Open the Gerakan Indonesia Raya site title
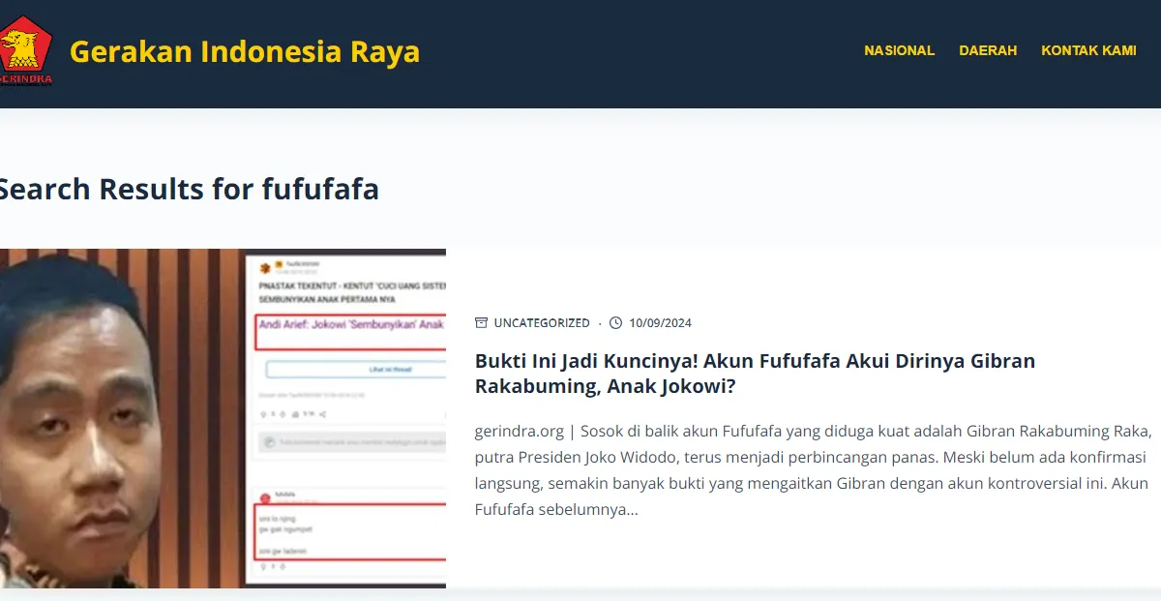This screenshot has height=601, width=1161. [245, 51]
